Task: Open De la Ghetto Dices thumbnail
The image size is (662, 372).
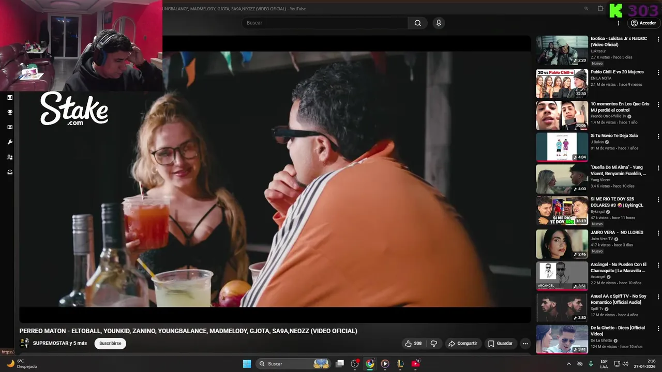Action: (562, 339)
